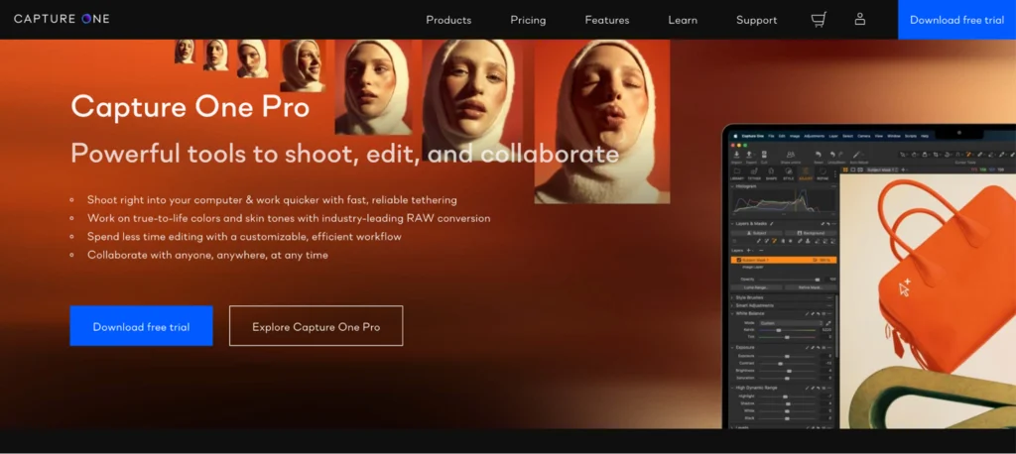Select the Tether tool tab icon
Viewport: 1016px width, 454px height.
point(754,171)
